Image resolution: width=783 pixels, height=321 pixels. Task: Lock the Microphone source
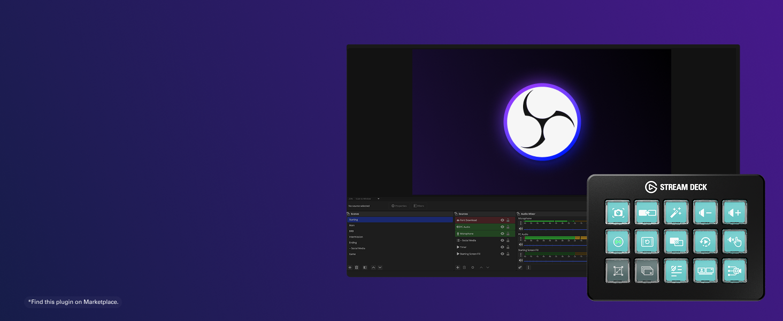tap(508, 234)
